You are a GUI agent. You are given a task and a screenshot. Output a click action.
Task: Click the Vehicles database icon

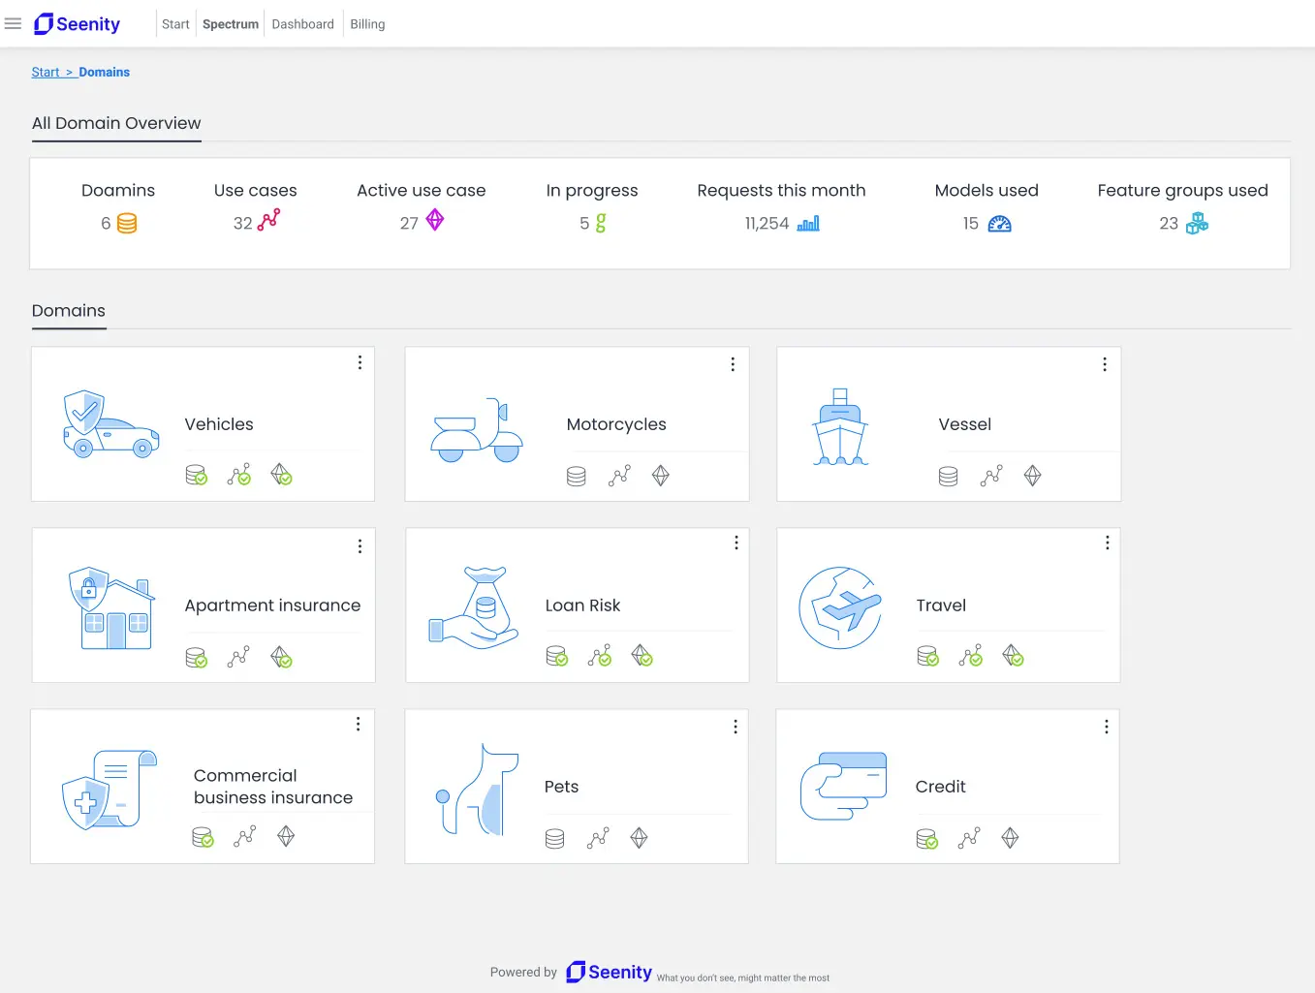[x=196, y=476]
